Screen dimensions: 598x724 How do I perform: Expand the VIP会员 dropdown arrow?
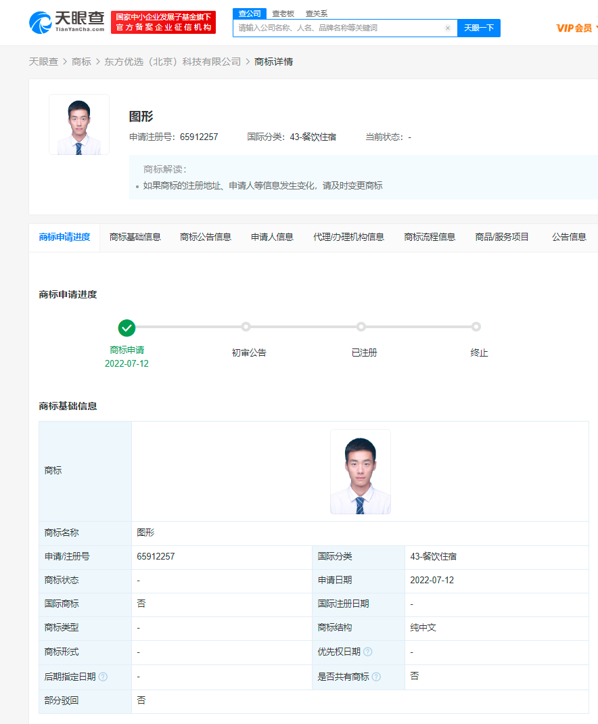[x=595, y=28]
